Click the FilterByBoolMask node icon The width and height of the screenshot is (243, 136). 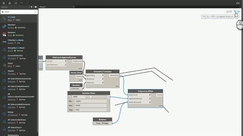point(4,42)
